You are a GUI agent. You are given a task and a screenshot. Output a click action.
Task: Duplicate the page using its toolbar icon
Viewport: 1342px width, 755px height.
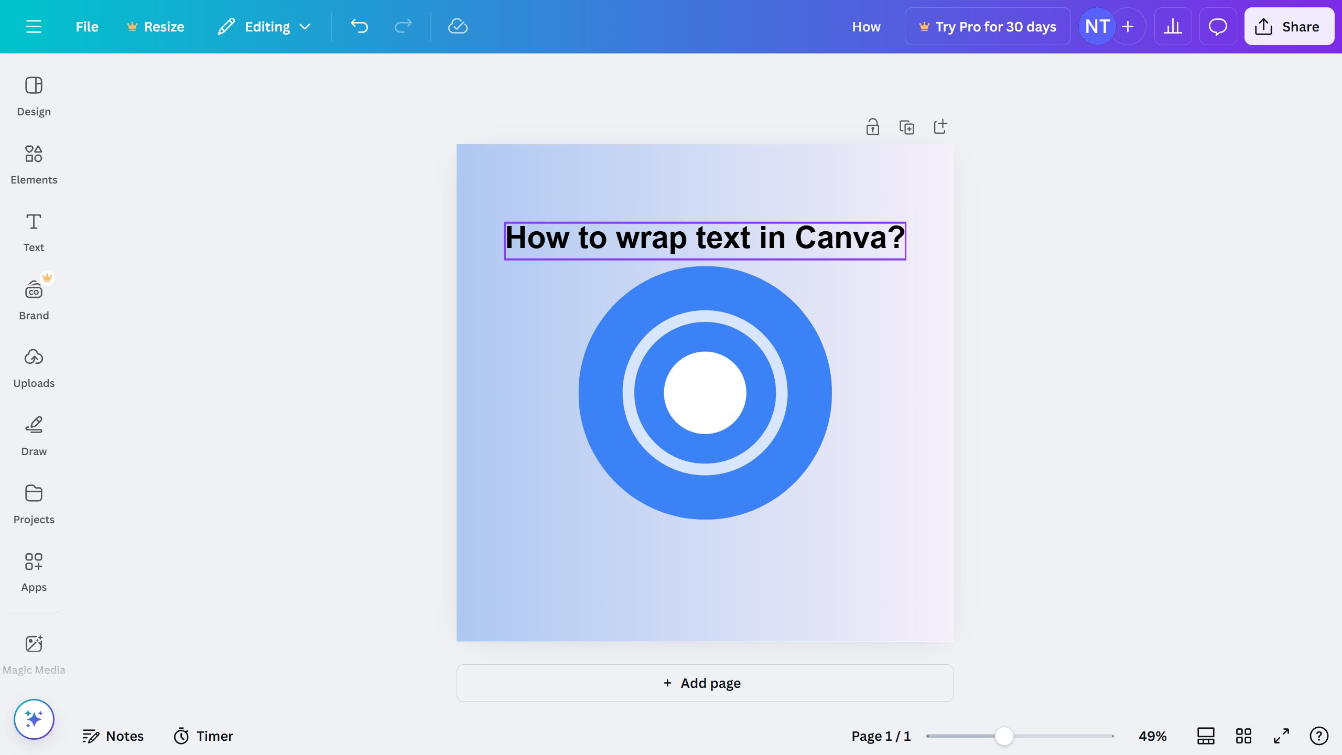(906, 126)
